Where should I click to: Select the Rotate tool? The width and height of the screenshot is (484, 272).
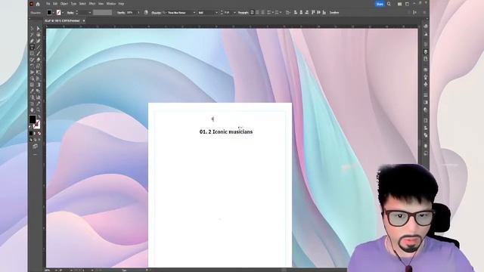32,66
